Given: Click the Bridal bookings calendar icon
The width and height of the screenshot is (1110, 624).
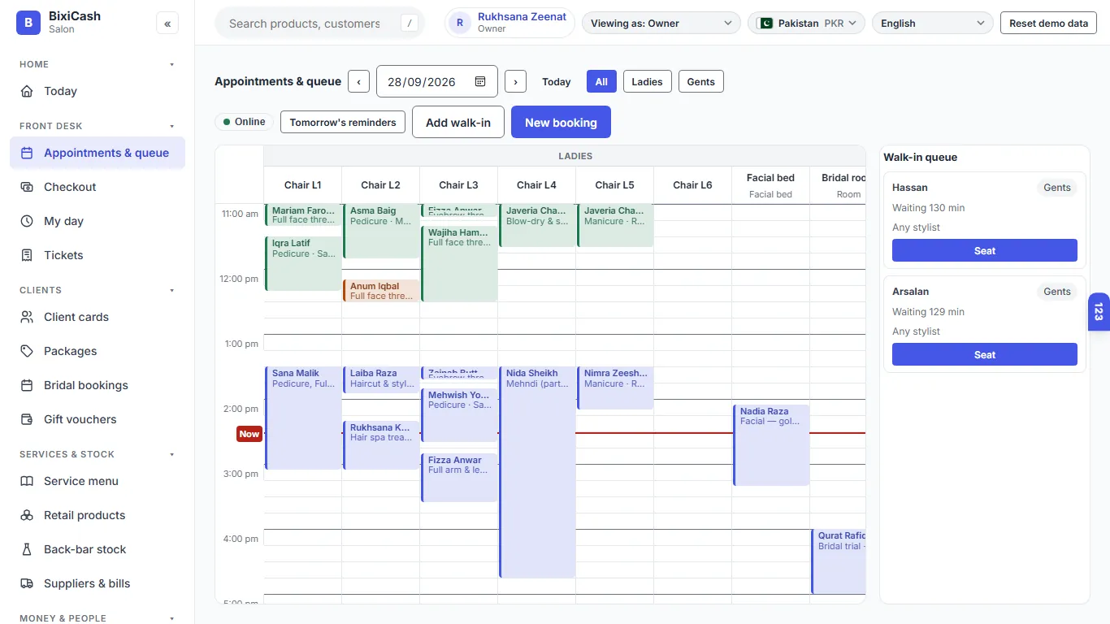Looking at the screenshot, I should [27, 385].
